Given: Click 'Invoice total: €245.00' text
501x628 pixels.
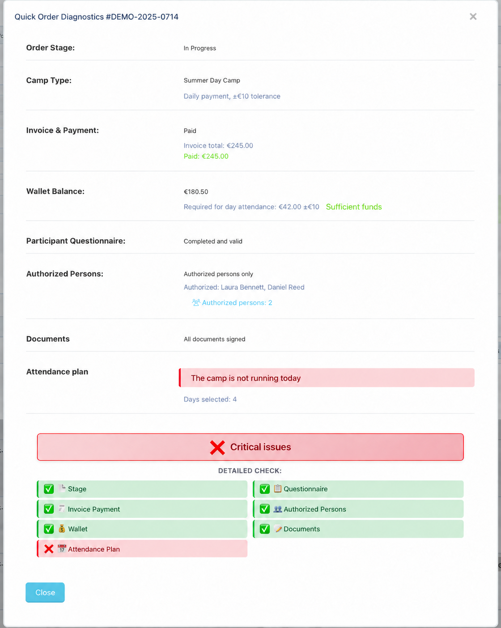Looking at the screenshot, I should coord(218,145).
